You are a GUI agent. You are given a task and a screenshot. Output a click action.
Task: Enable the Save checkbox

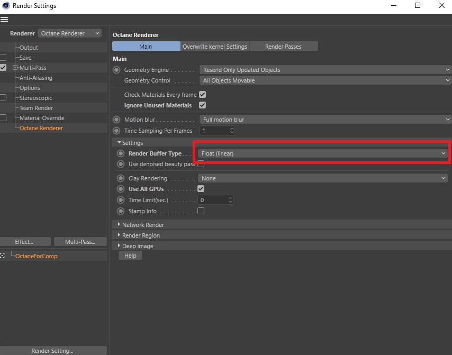(x=3, y=58)
